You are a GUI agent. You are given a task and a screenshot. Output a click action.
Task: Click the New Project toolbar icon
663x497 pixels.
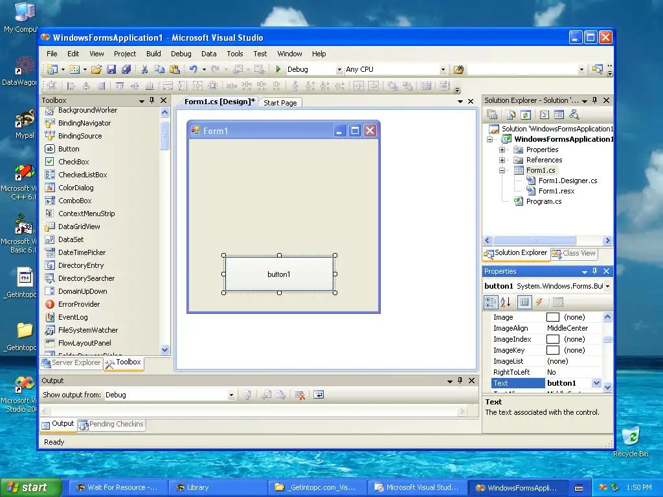coord(52,69)
